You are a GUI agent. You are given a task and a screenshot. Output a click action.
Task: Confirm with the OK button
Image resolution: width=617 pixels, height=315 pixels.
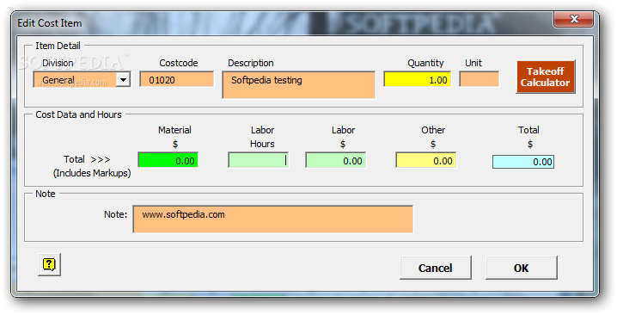pyautogui.click(x=521, y=268)
